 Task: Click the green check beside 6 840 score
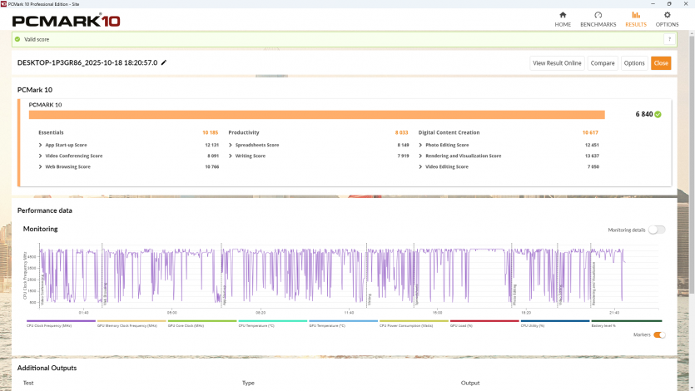(x=658, y=115)
